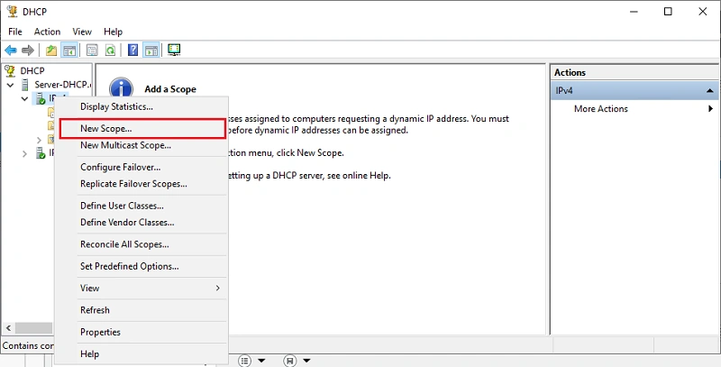This screenshot has height=367, width=721.
Task: Maximize the DHCP window
Action: (668, 12)
